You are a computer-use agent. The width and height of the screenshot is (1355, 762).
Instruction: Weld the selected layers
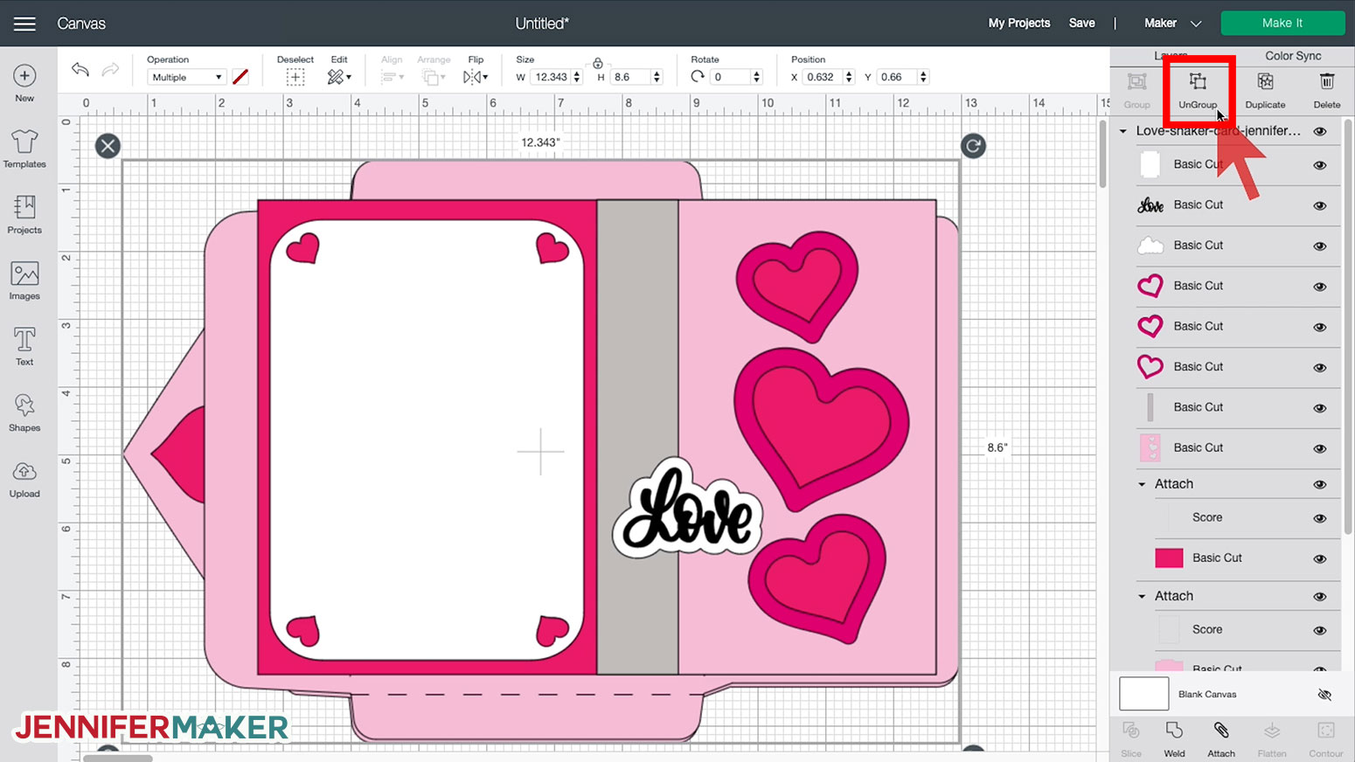click(x=1174, y=739)
